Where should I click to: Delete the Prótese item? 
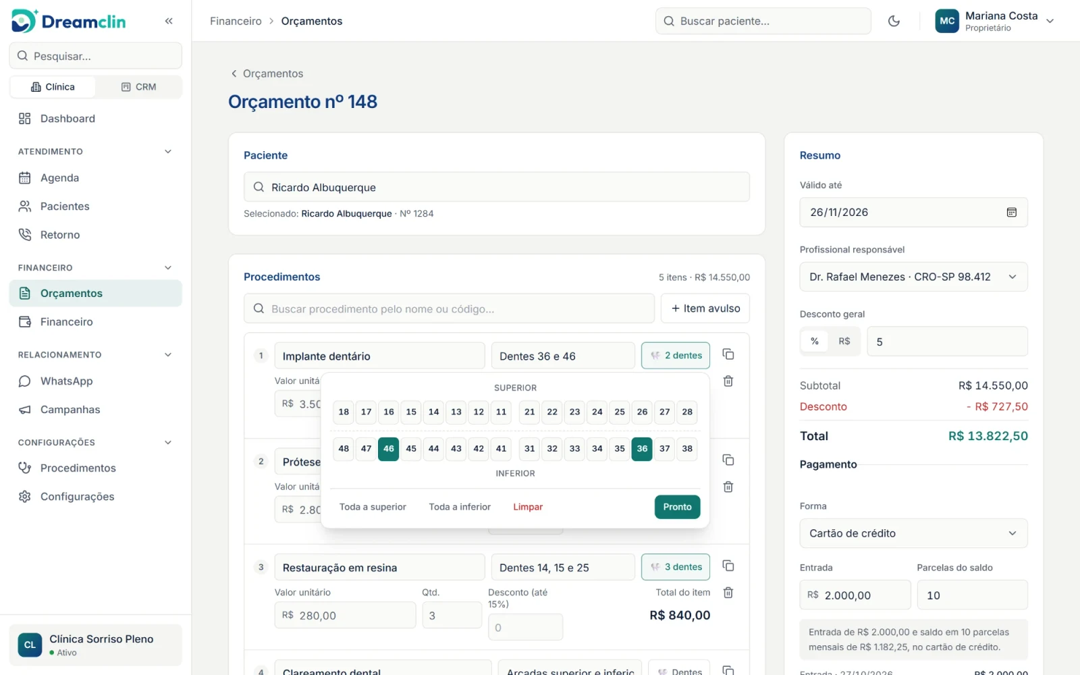tap(728, 486)
